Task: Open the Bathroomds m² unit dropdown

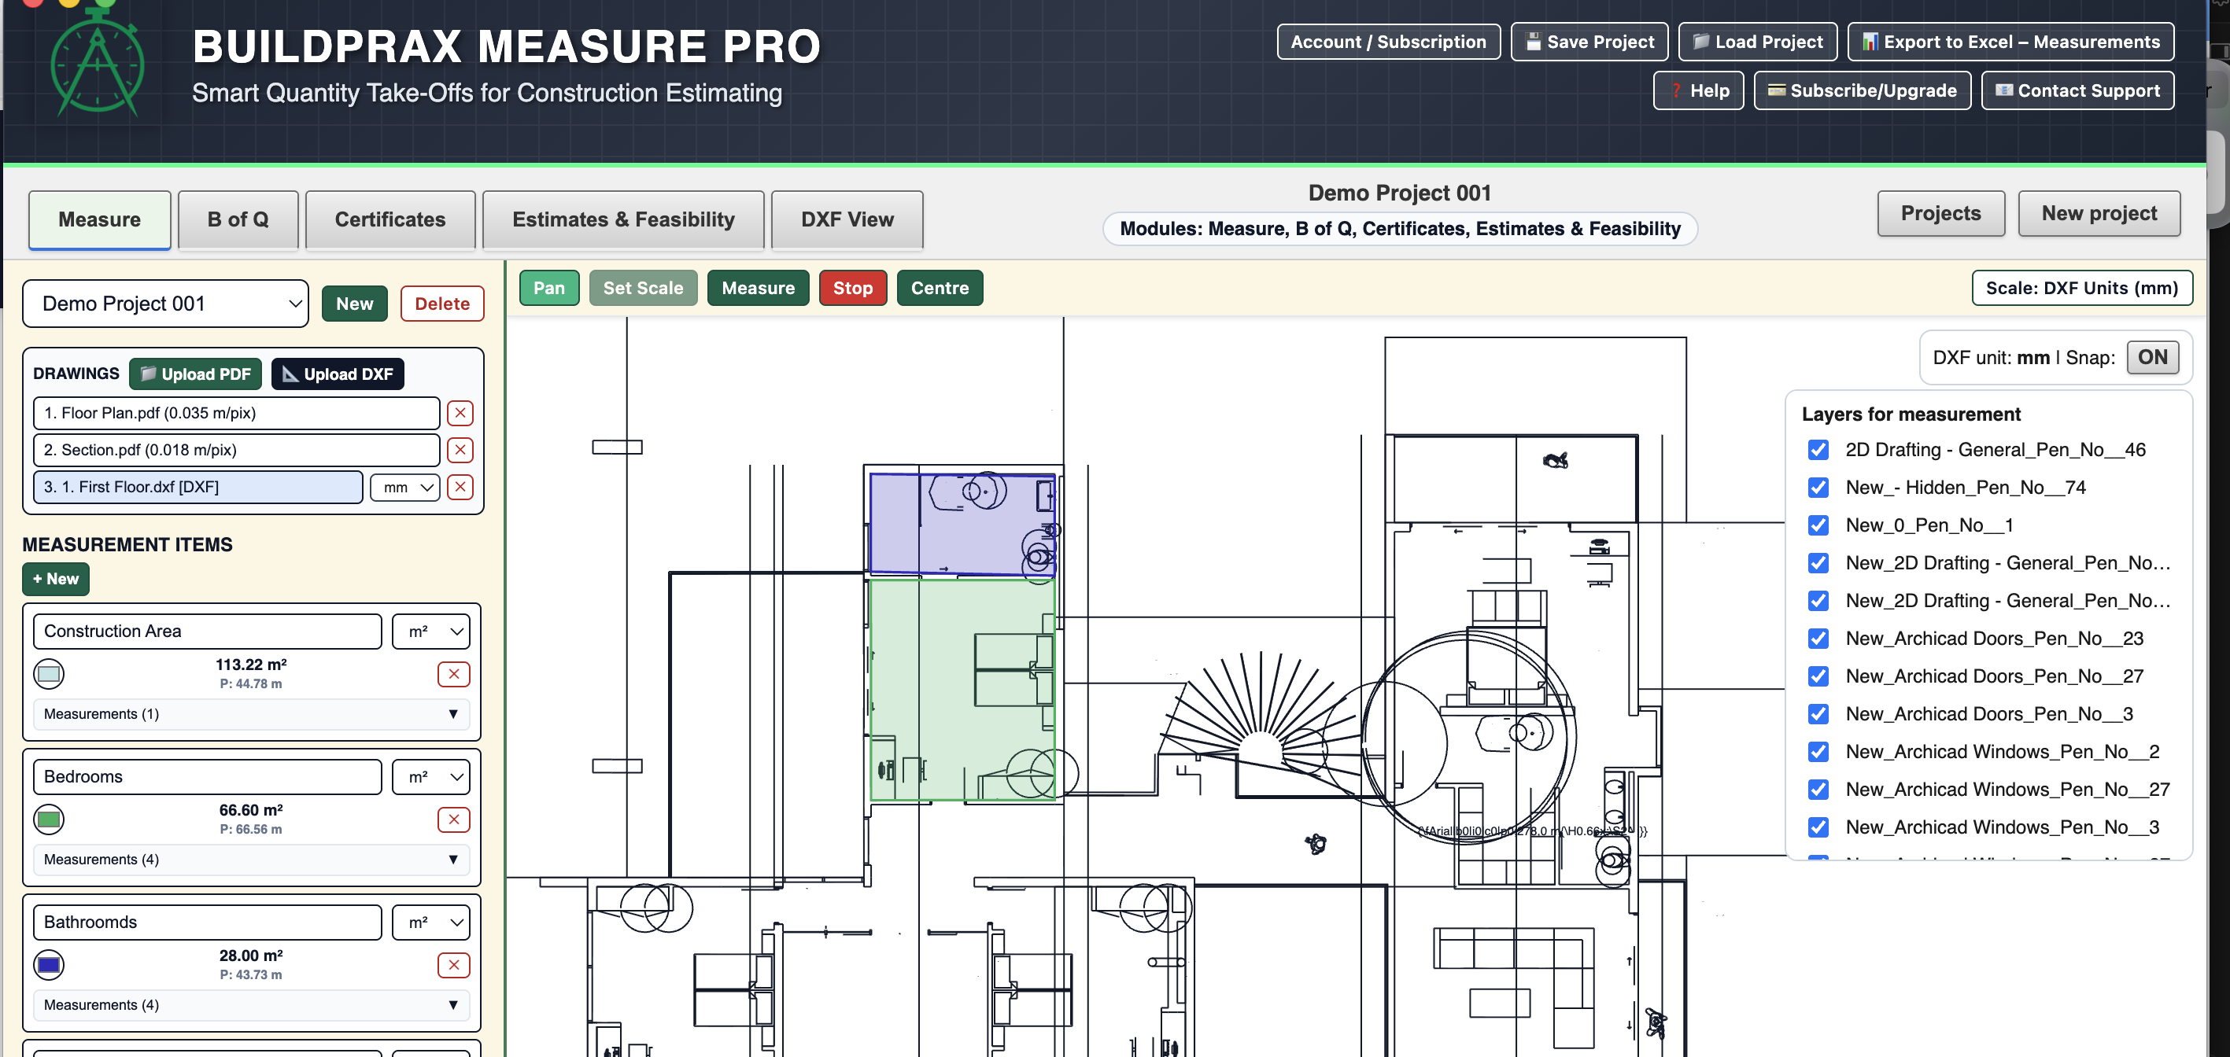Action: click(431, 922)
